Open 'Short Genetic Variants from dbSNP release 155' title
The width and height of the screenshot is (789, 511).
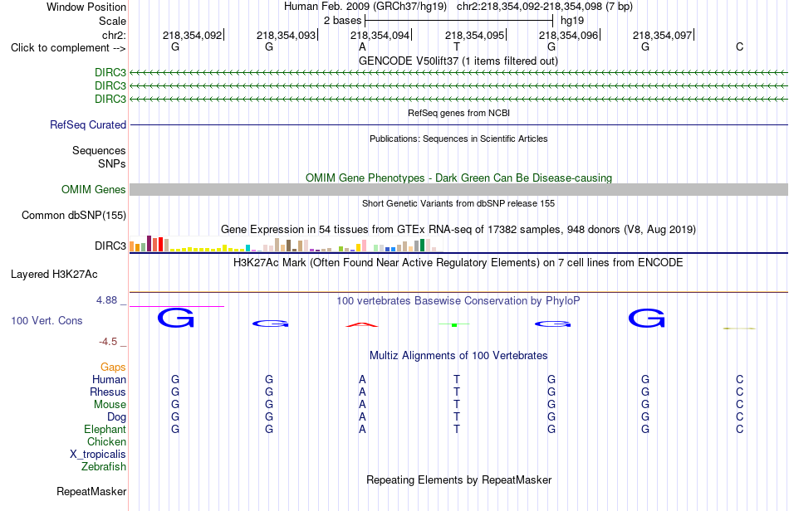point(458,203)
